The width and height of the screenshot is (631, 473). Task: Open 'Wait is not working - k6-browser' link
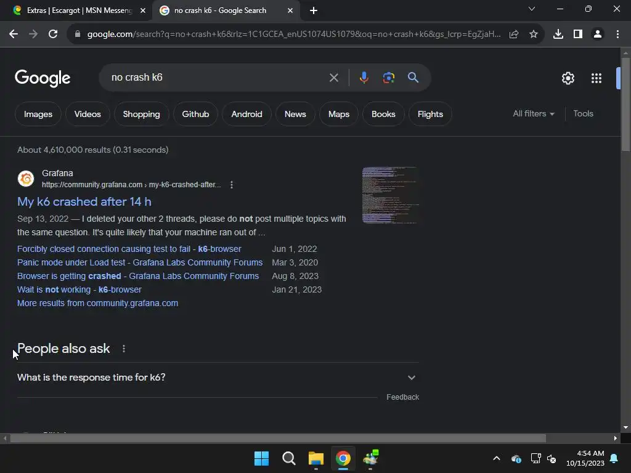click(x=79, y=289)
